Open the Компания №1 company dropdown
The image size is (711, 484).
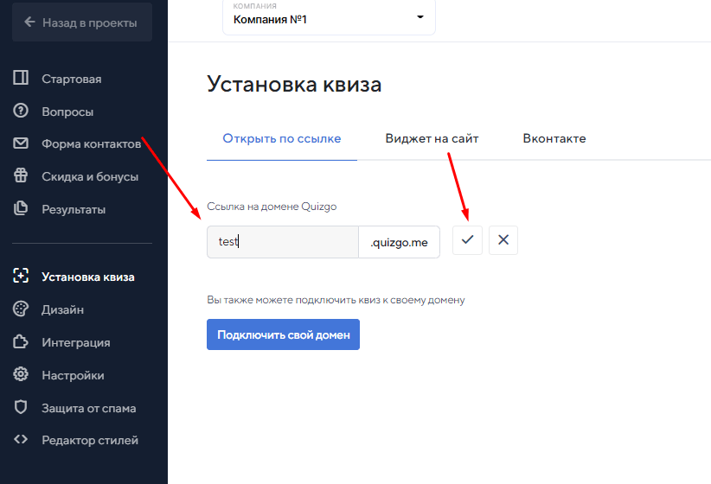(x=329, y=16)
